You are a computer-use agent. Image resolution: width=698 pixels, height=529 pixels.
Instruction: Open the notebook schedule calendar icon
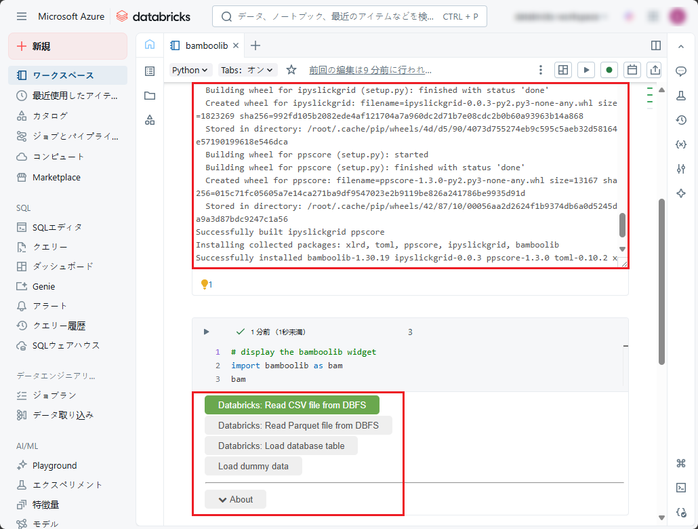click(x=632, y=70)
